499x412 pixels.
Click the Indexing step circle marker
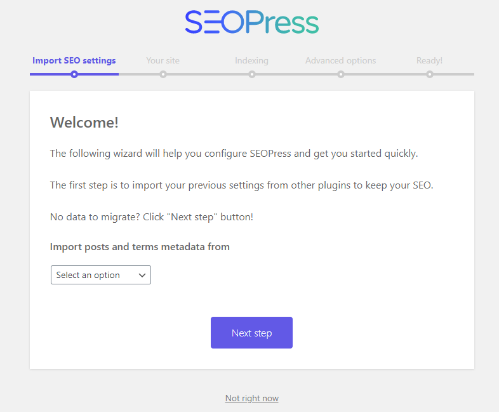pos(252,74)
